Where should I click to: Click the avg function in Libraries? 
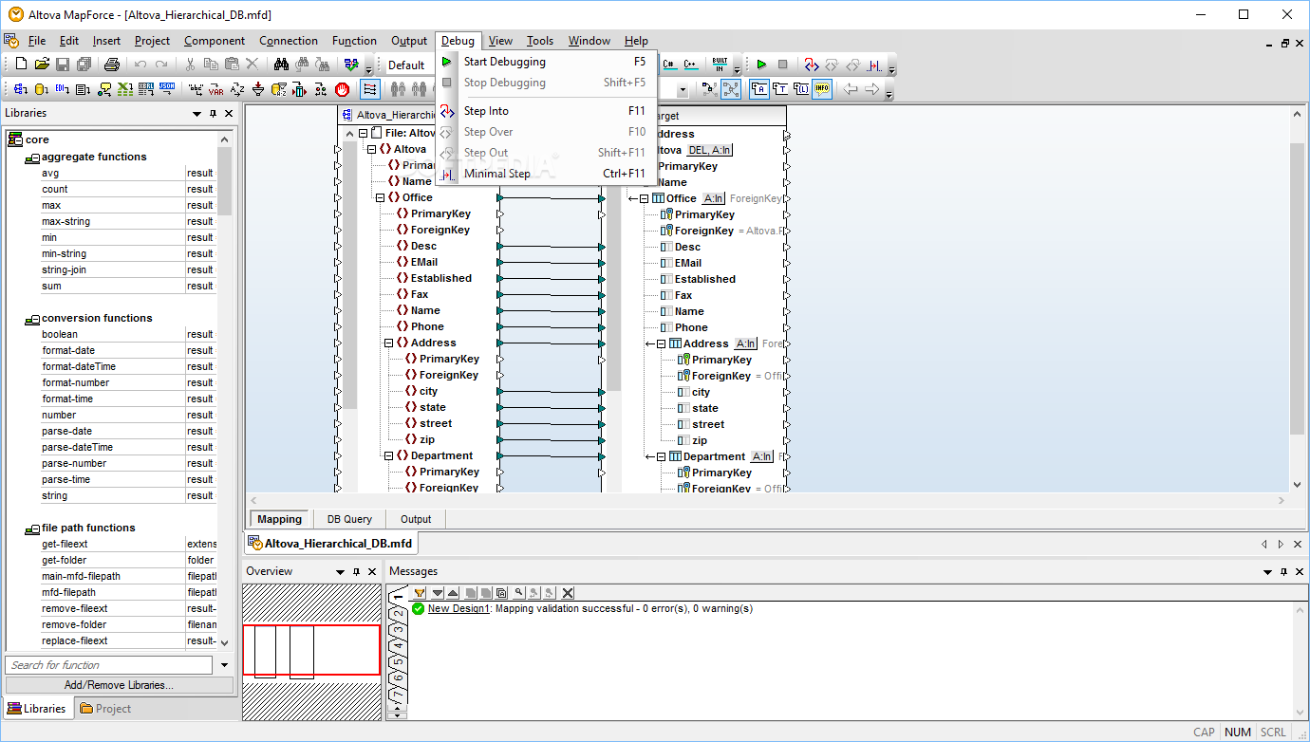(x=50, y=173)
